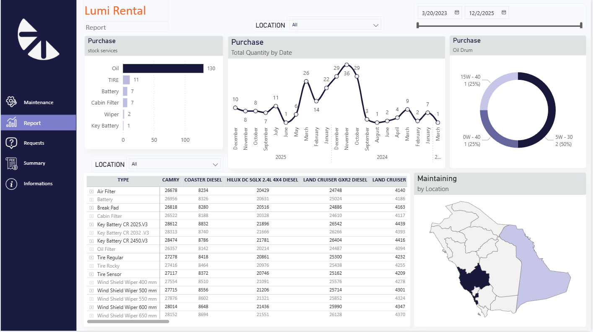This screenshot has width=593, height=332.
Task: Go to the Summary page
Action: (x=34, y=163)
